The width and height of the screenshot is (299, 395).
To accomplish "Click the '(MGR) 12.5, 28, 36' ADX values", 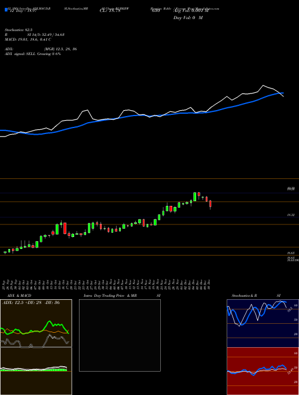I will [60, 49].
